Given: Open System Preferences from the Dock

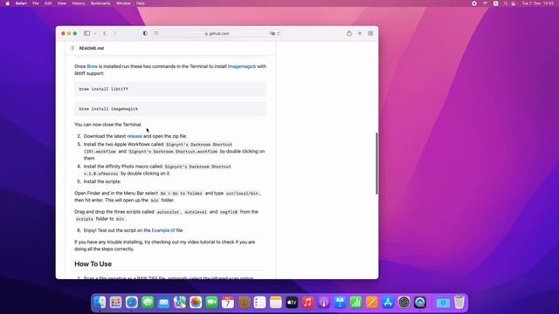Looking at the screenshot, I should pos(404,303).
